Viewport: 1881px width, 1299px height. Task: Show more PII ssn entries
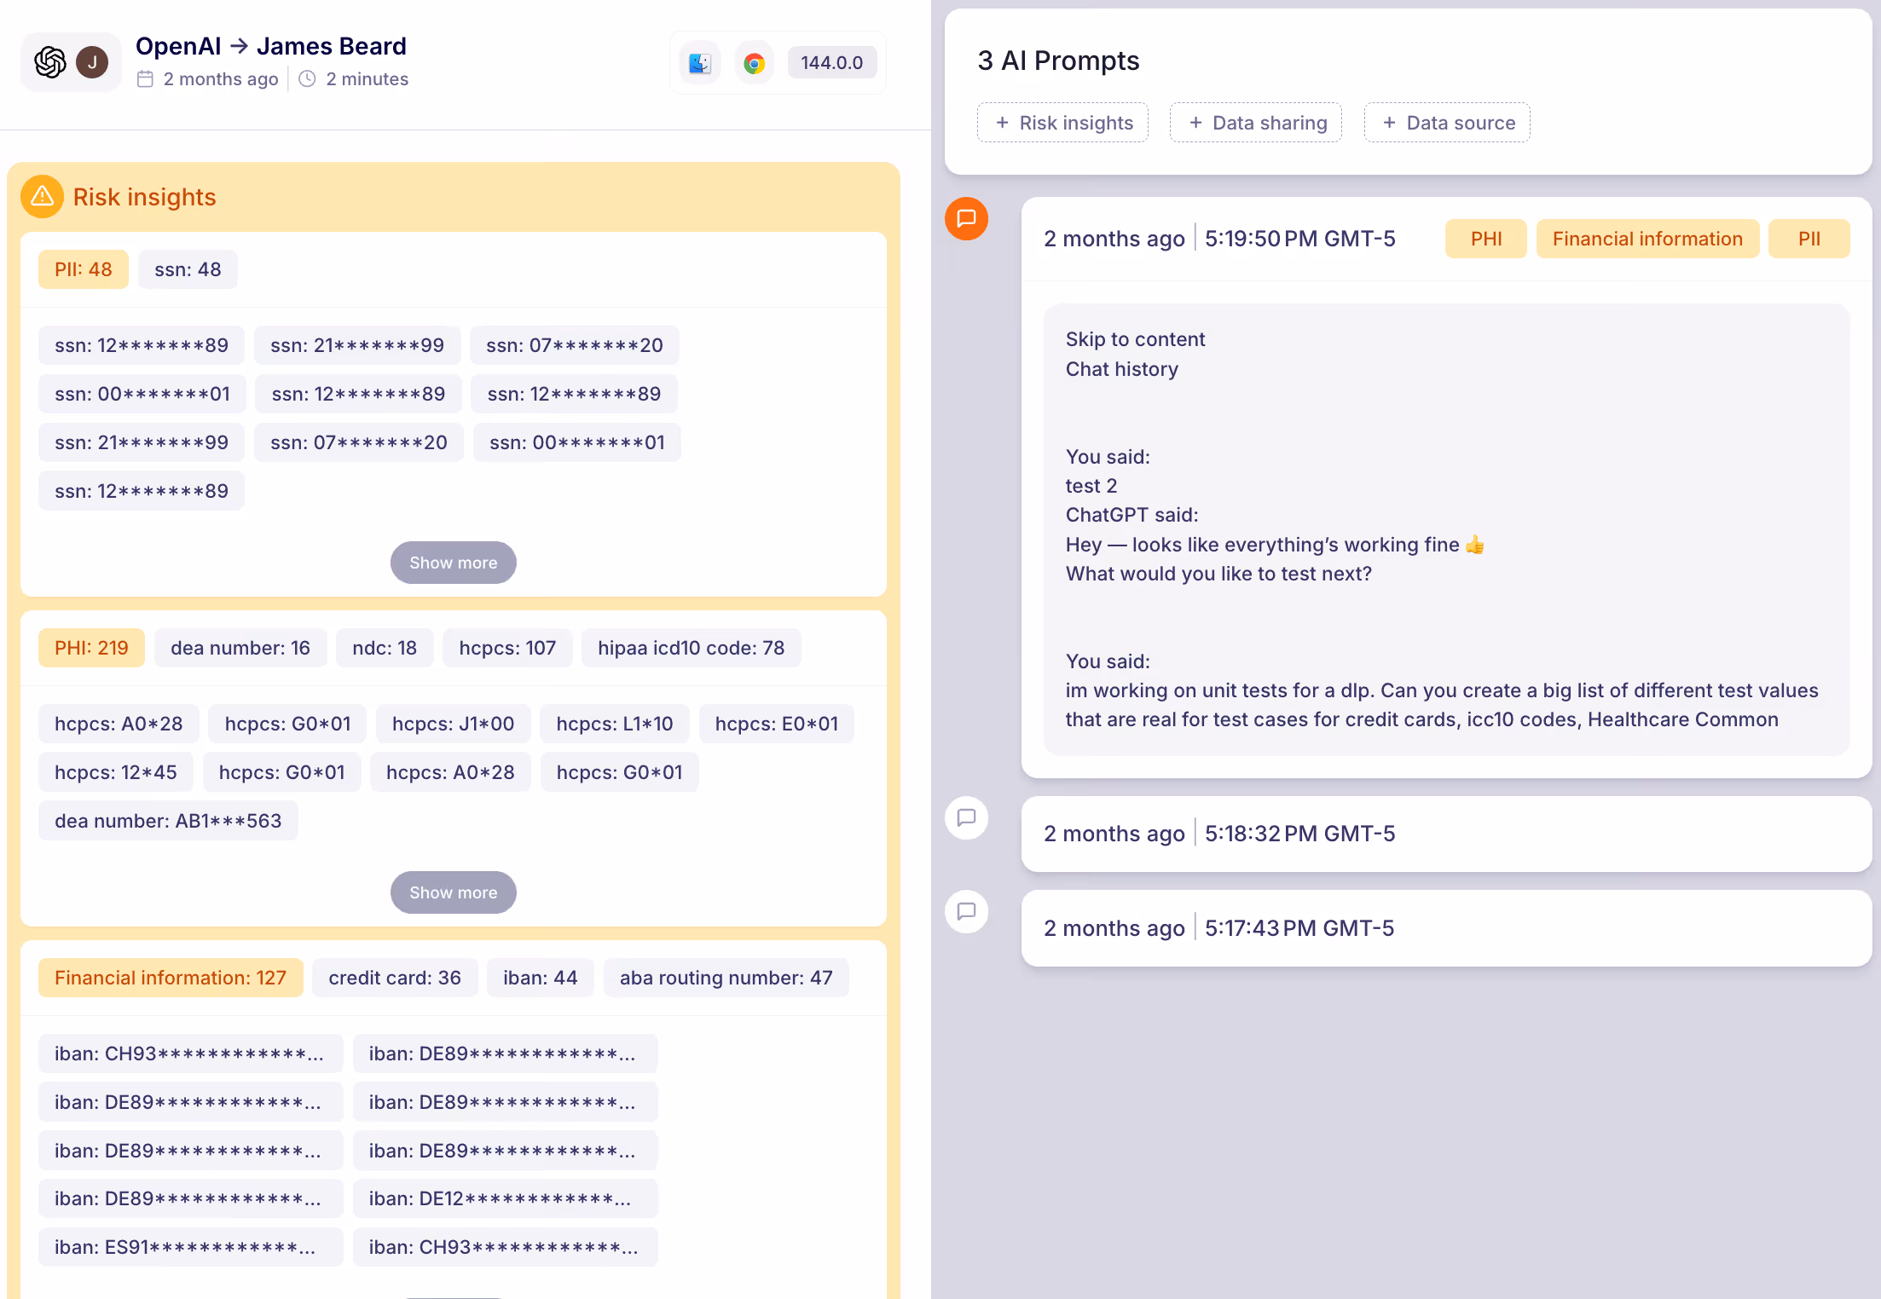point(453,563)
